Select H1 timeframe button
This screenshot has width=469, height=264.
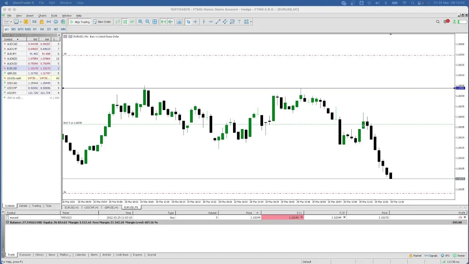(x=35, y=29)
